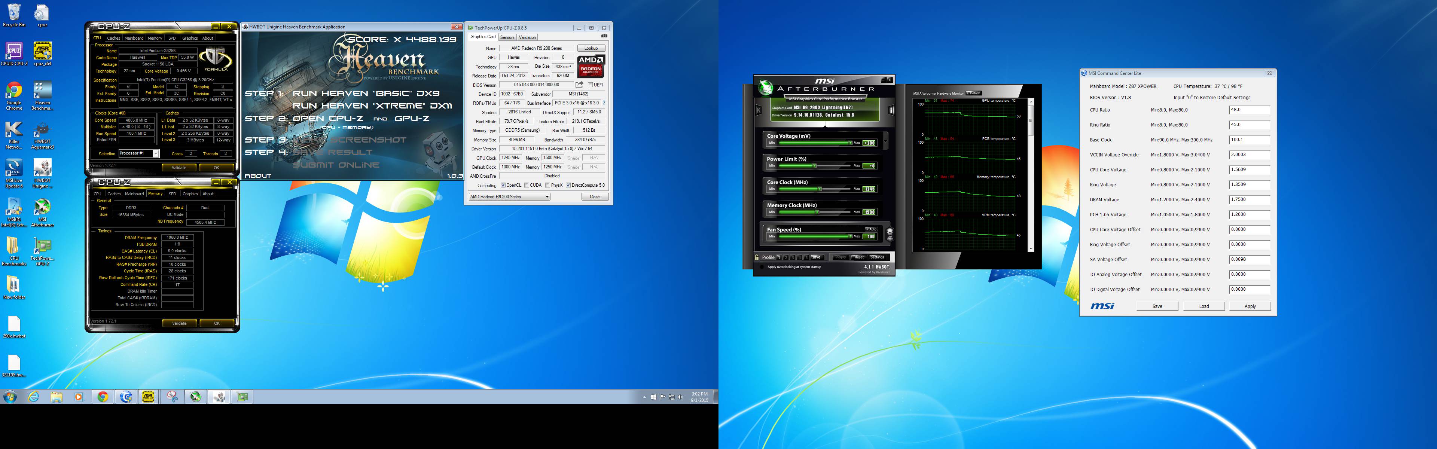Open Graphics tab in bottom CPU-Z window

point(190,193)
